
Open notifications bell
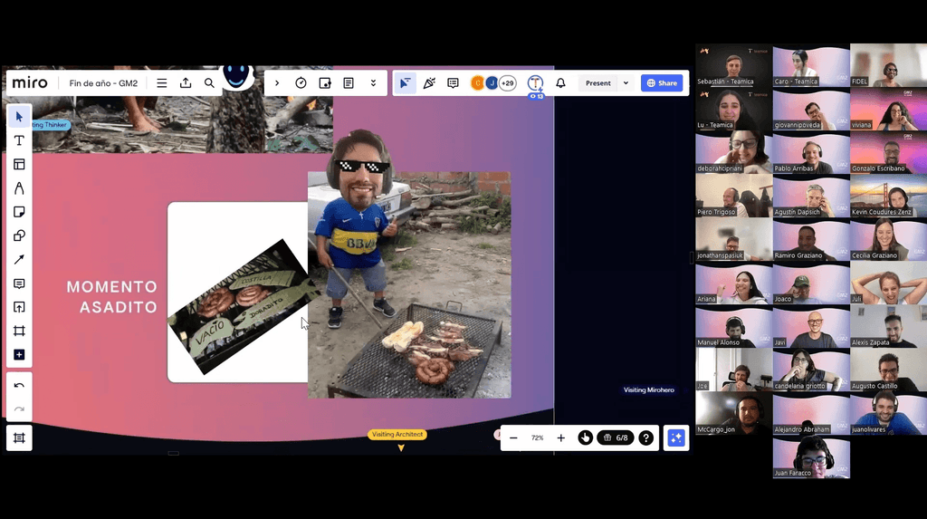[x=560, y=82]
